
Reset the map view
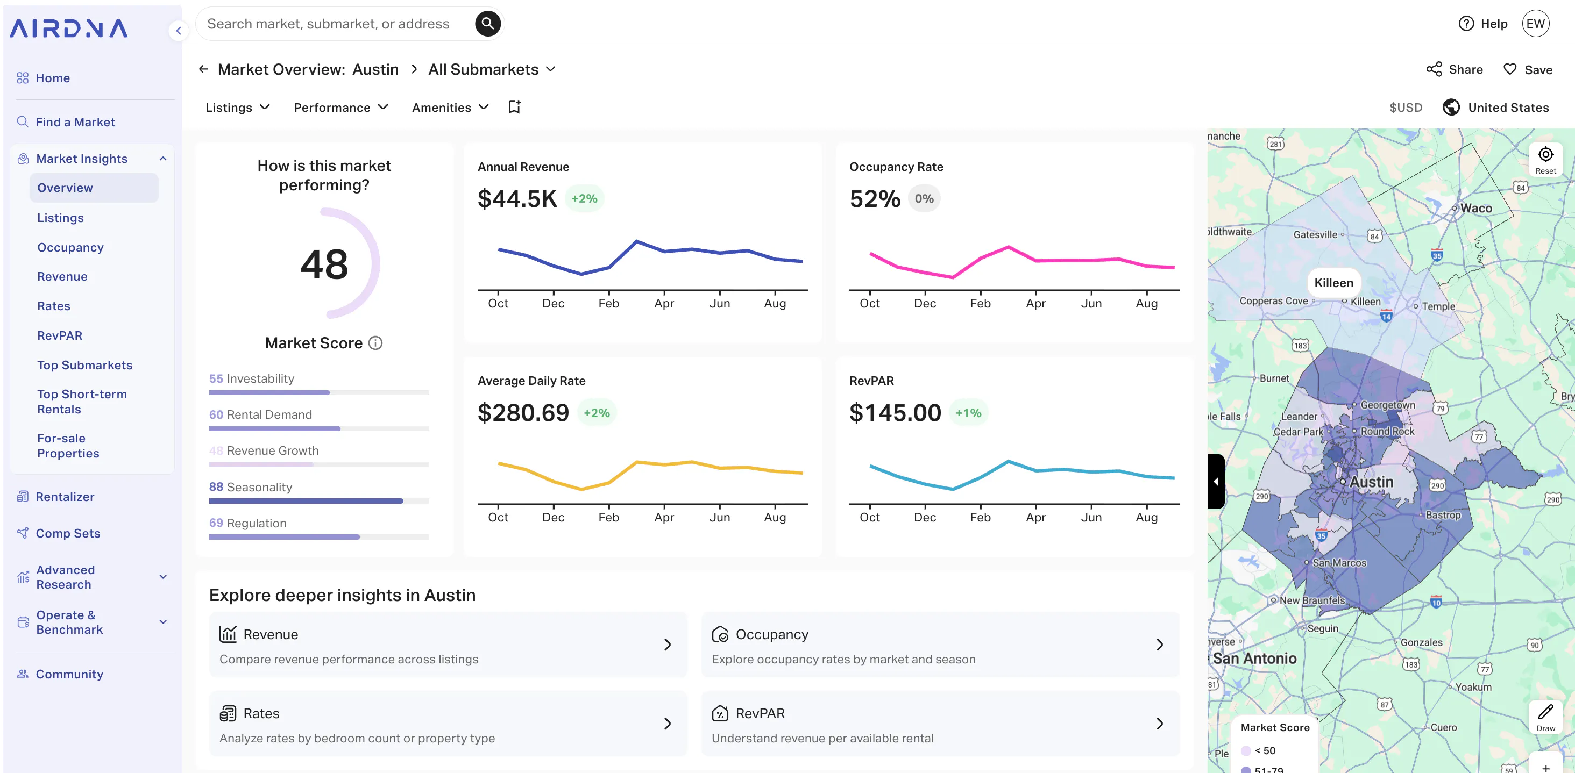click(1545, 160)
